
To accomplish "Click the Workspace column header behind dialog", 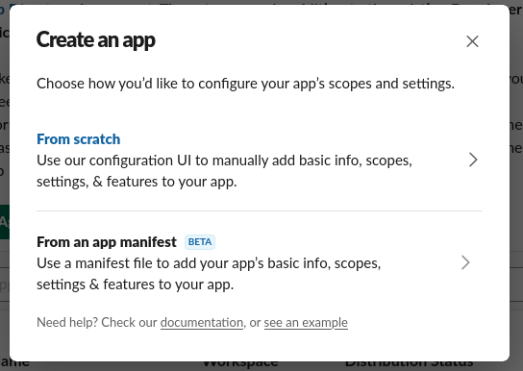I will pyautogui.click(x=240, y=363).
